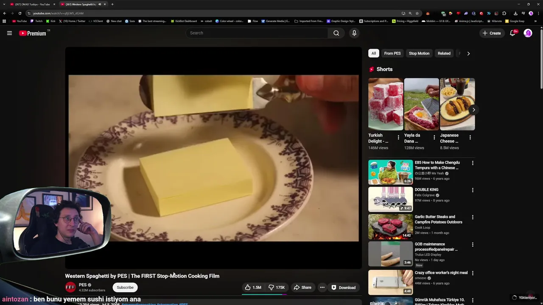Screen dimensions: 543x305
Task: Open E85 Tempura video thumbnail
Action: click(x=390, y=172)
